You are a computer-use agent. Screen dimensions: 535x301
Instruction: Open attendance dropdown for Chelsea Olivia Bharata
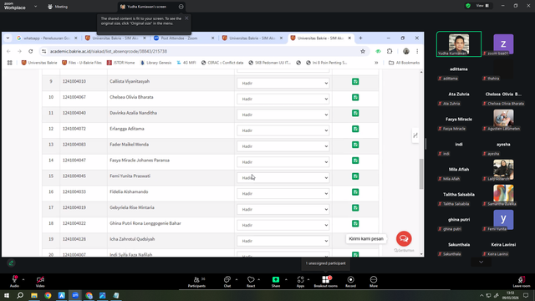[x=283, y=99]
